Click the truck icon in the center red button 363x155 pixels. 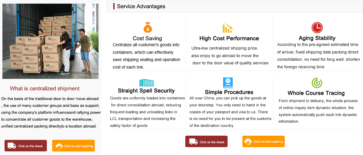193,141
